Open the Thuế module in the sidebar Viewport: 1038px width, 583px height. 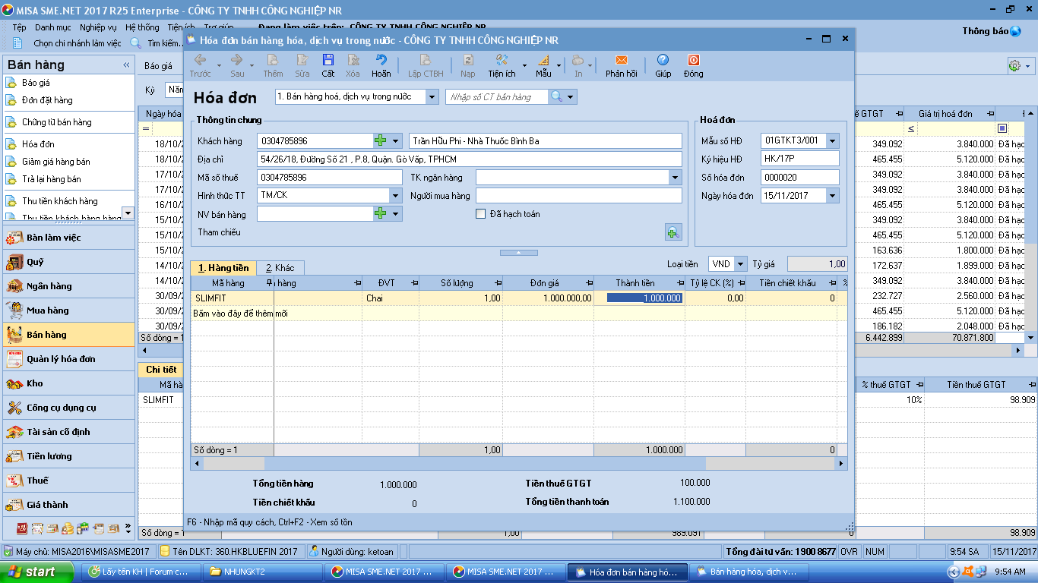(x=68, y=481)
